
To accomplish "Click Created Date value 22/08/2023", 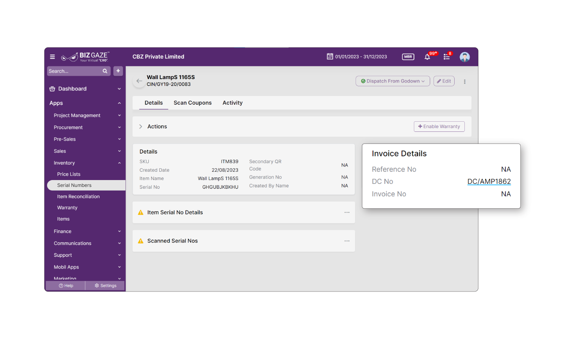I will [x=225, y=170].
